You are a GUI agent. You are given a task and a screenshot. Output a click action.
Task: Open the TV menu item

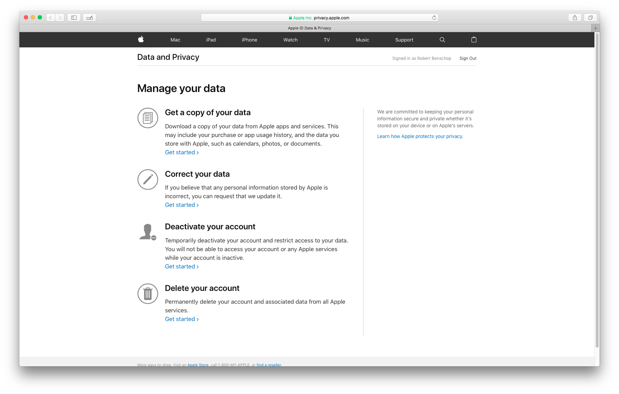pos(327,40)
